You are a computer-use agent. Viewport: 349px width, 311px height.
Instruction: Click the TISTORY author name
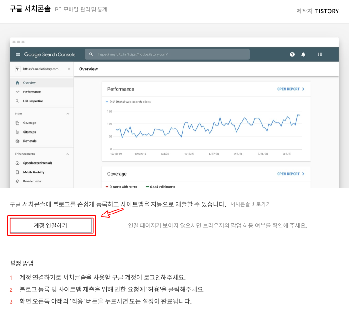pyautogui.click(x=327, y=11)
